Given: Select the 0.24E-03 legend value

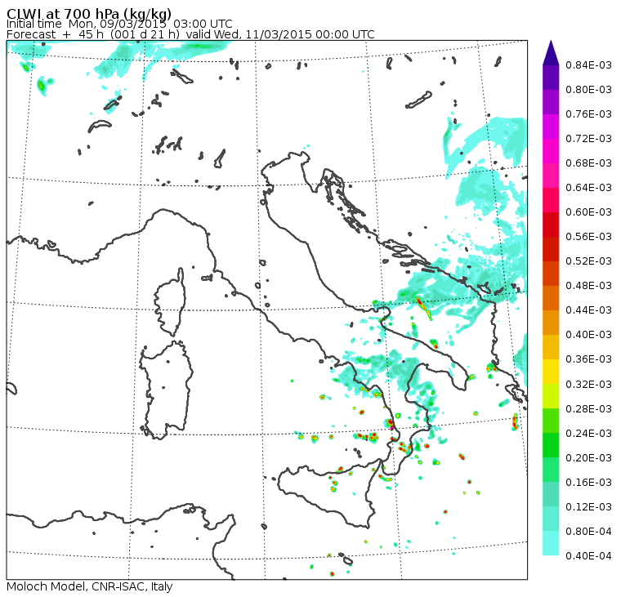Looking at the screenshot, I should tap(588, 434).
